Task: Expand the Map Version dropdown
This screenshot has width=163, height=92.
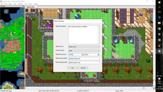Action: [x=84, y=47]
